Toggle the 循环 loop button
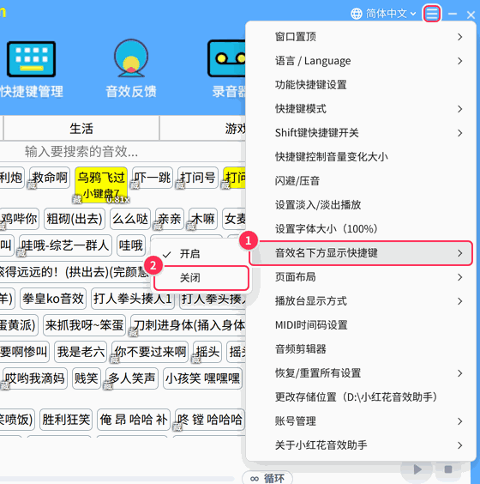Screen dimensions: 480x484 click(267, 478)
